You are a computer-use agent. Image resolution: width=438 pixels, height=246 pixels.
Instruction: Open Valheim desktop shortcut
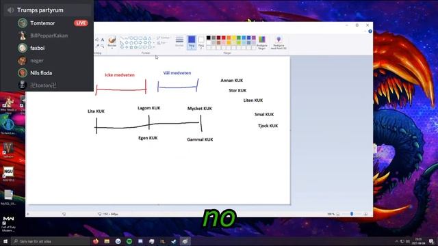[x=8, y=150]
